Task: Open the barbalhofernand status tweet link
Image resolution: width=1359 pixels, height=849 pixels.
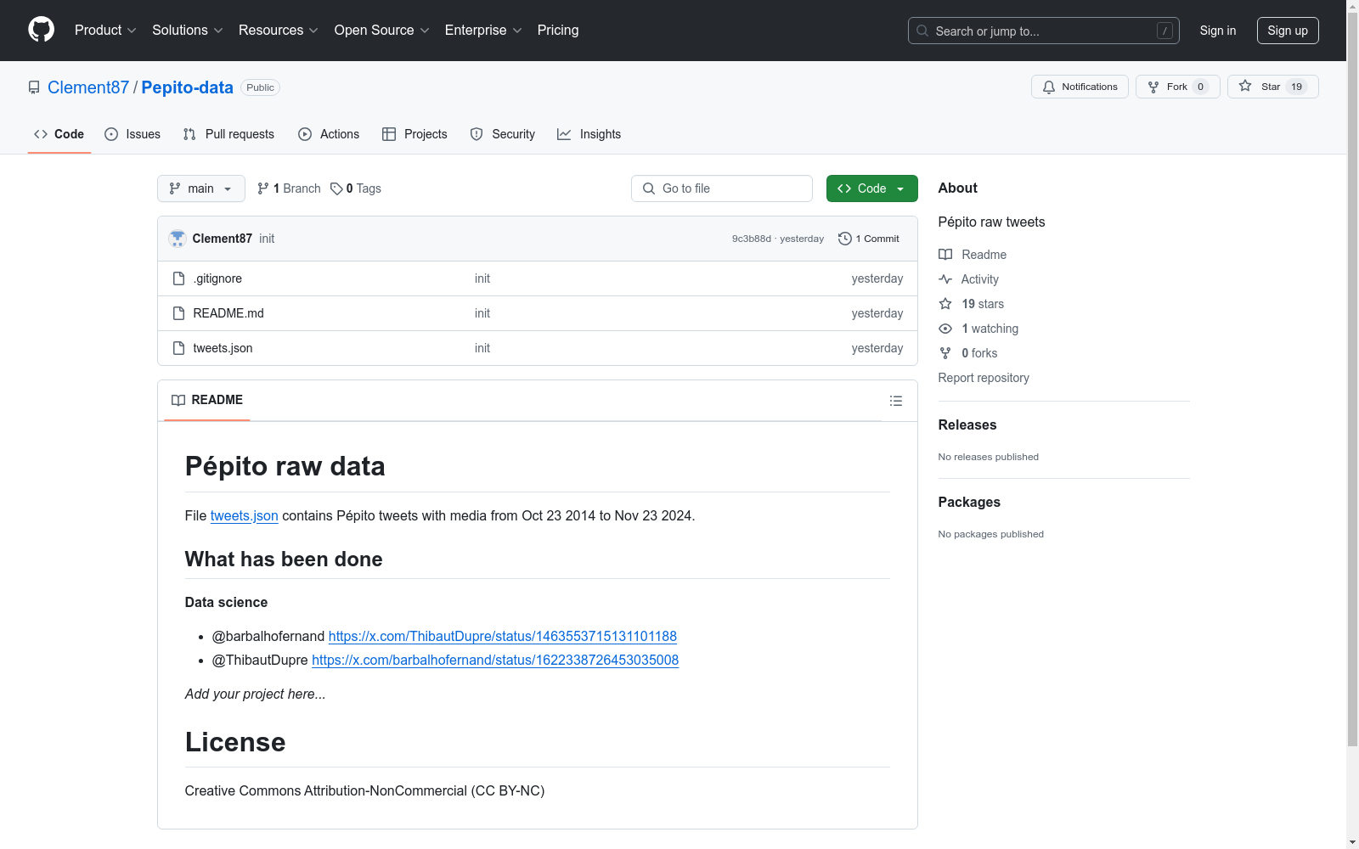Action: click(495, 660)
